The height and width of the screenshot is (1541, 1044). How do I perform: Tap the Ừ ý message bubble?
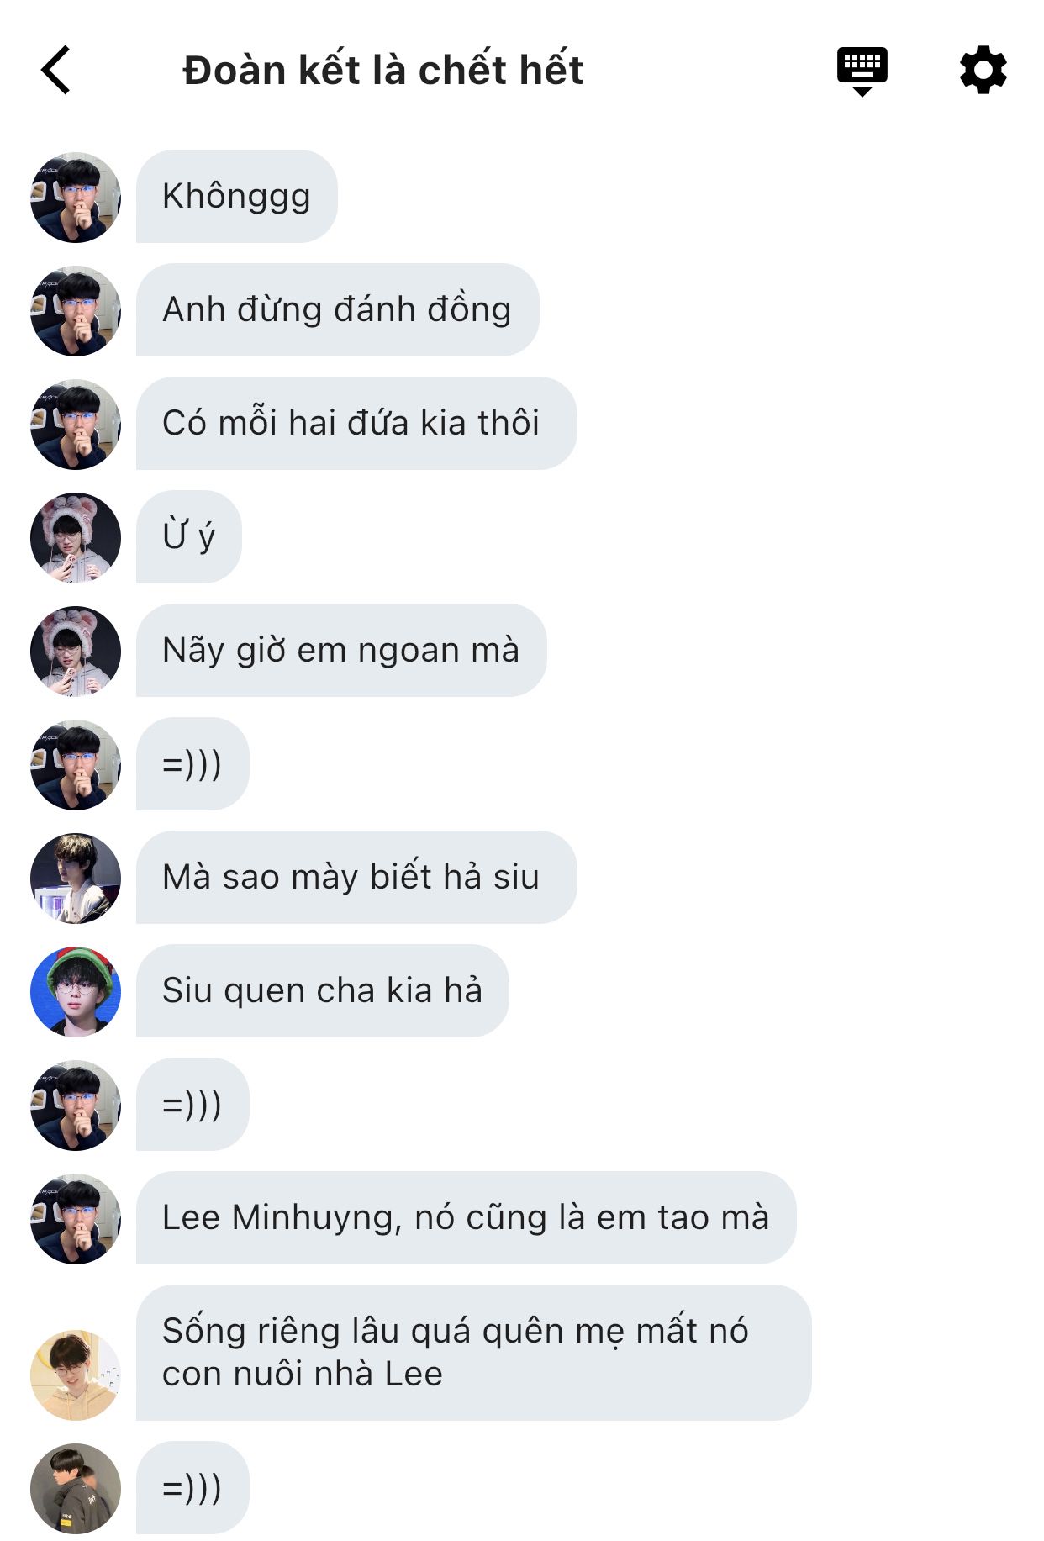click(189, 537)
